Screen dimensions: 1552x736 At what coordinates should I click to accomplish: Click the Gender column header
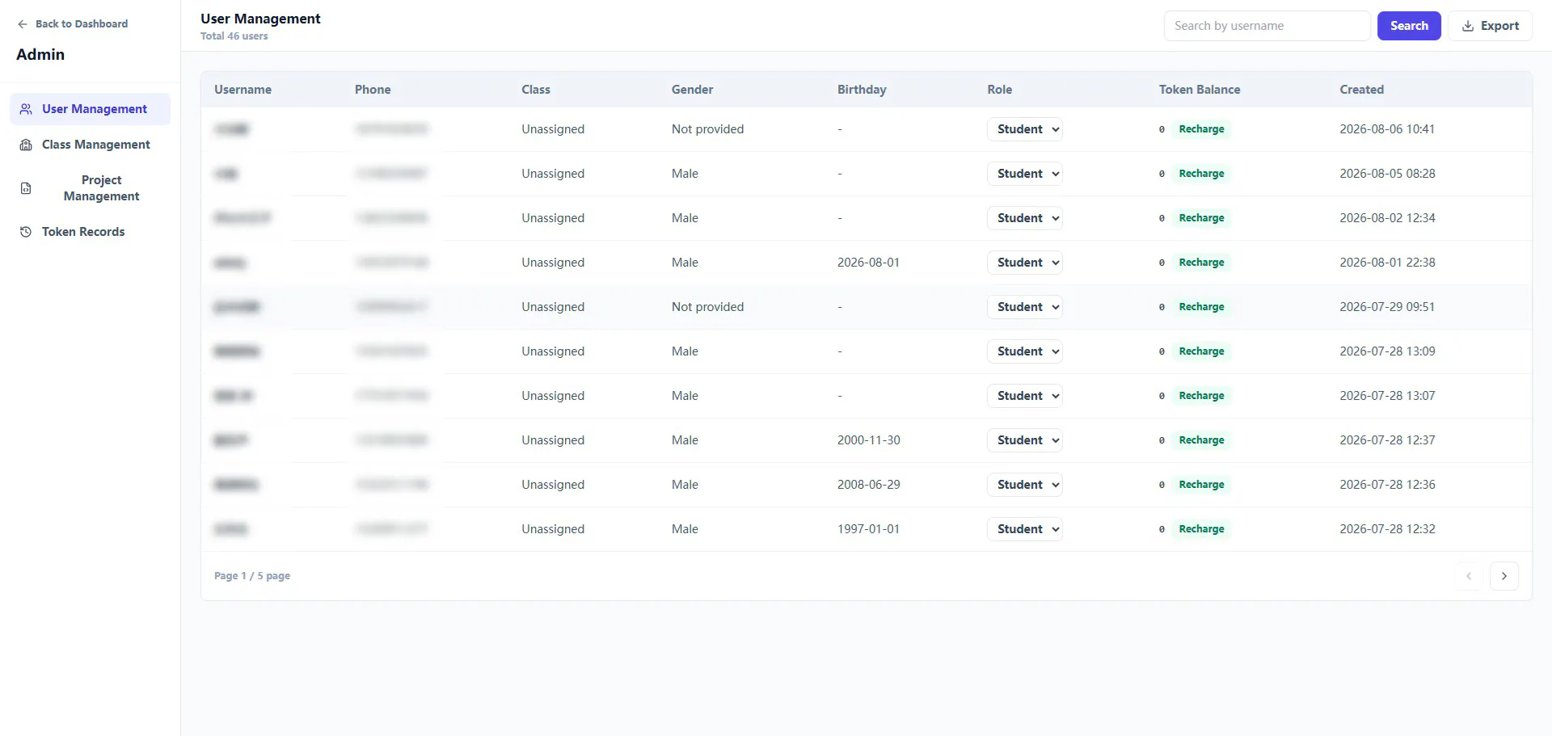click(x=692, y=90)
